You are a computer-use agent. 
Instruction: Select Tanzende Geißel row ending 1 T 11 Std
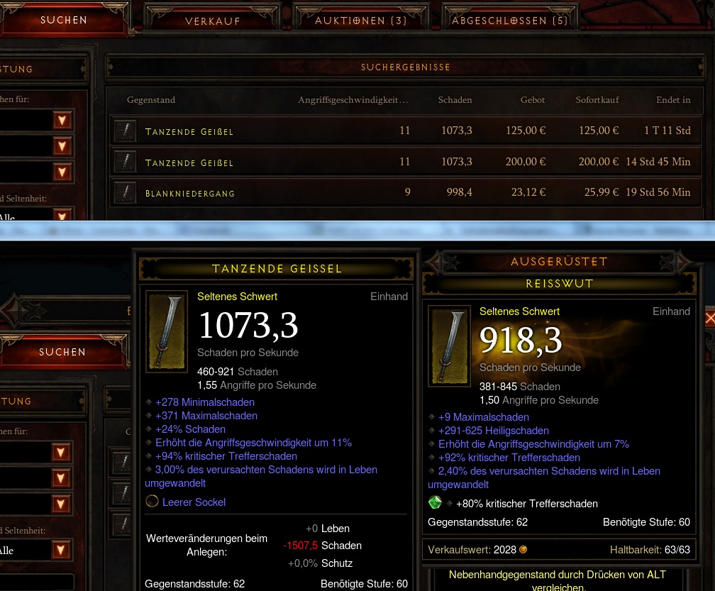coord(405,131)
